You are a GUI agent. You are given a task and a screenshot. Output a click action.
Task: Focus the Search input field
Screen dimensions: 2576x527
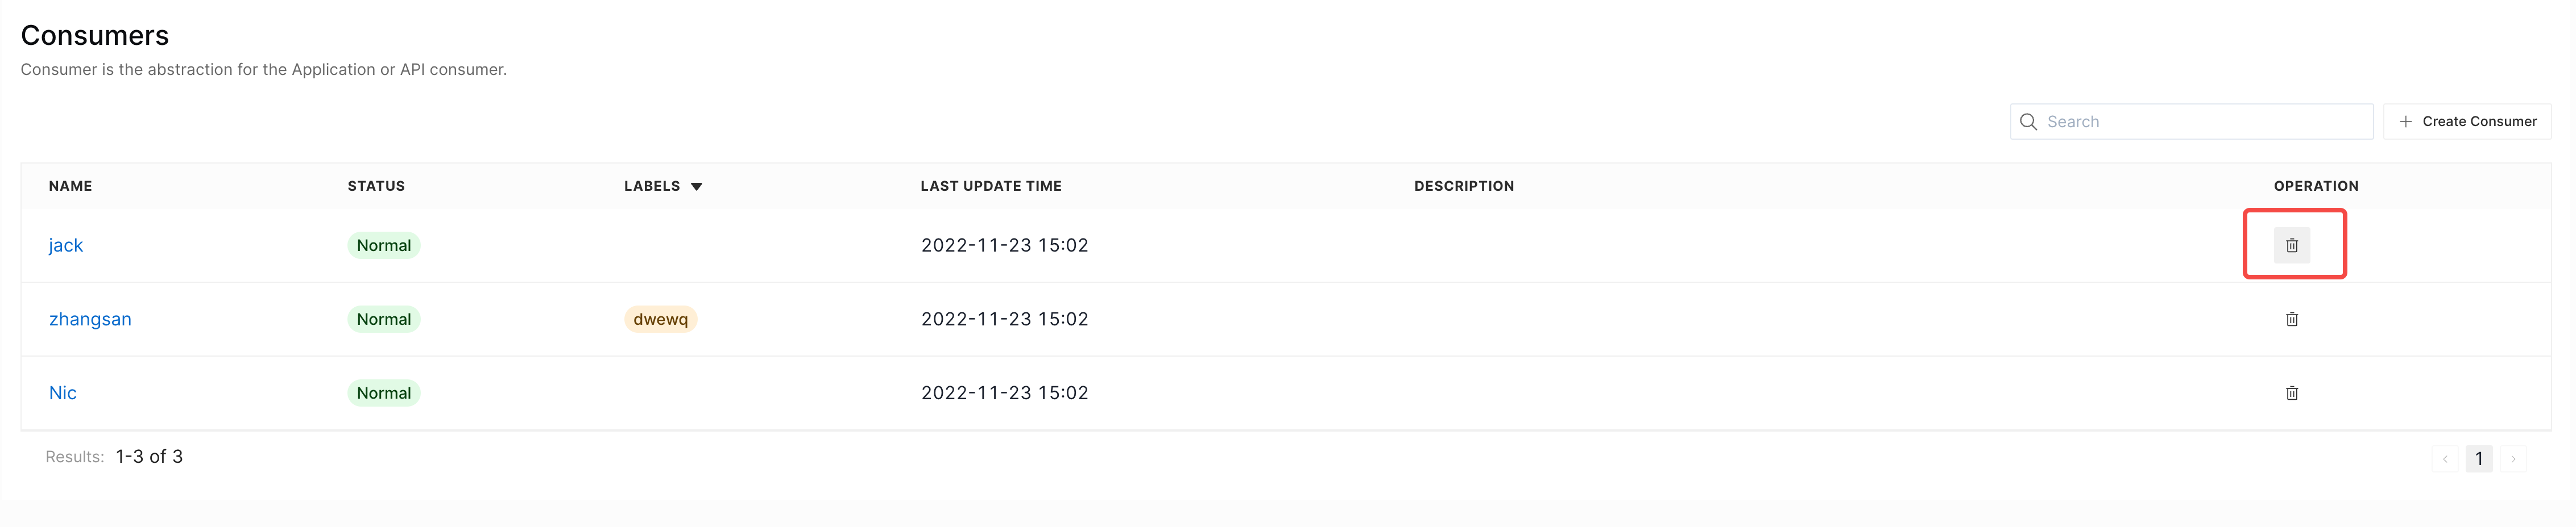pyautogui.click(x=2191, y=122)
